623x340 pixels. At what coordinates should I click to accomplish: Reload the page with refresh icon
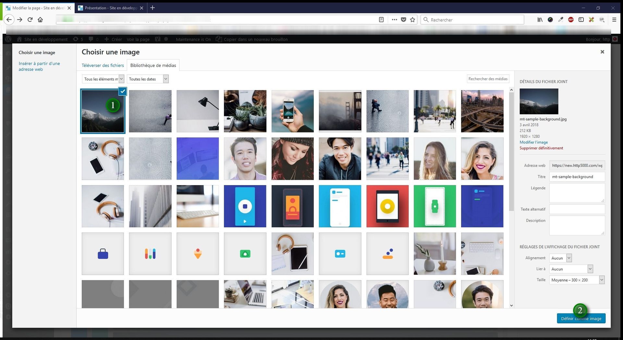point(30,20)
